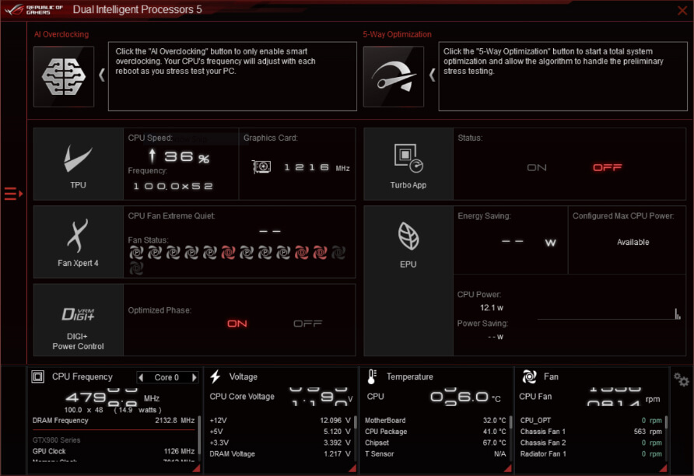Screen dimensions: 694x476
Task: Click the DRAM Frequency 2132.8 MHz row
Action: 114,420
